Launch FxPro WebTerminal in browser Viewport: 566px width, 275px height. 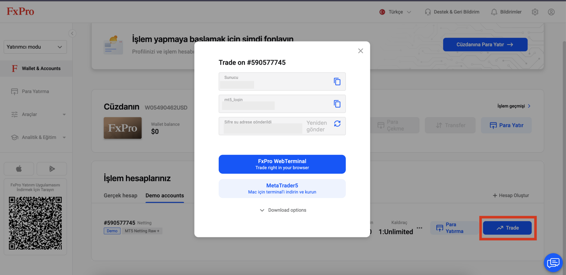click(282, 164)
